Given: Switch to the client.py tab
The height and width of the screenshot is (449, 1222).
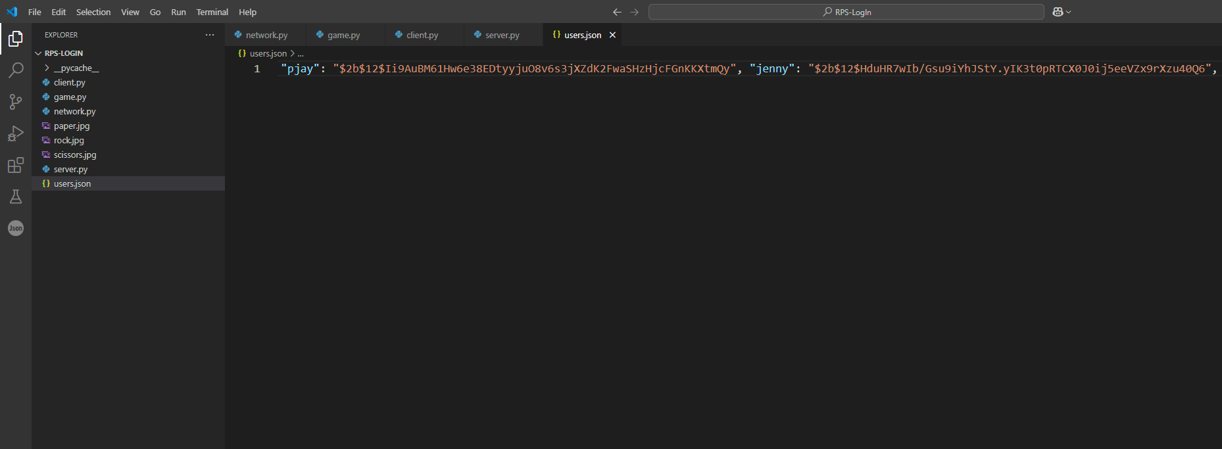Looking at the screenshot, I should pos(424,35).
